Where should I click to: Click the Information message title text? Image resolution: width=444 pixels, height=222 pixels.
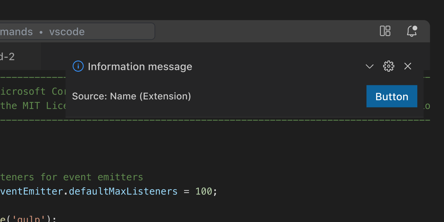point(140,66)
